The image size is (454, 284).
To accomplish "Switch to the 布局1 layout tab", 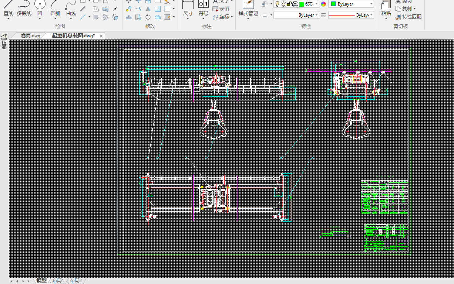I will tap(58, 281).
